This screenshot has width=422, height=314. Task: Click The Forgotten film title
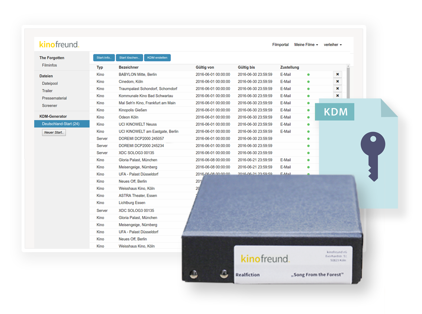(x=52, y=58)
